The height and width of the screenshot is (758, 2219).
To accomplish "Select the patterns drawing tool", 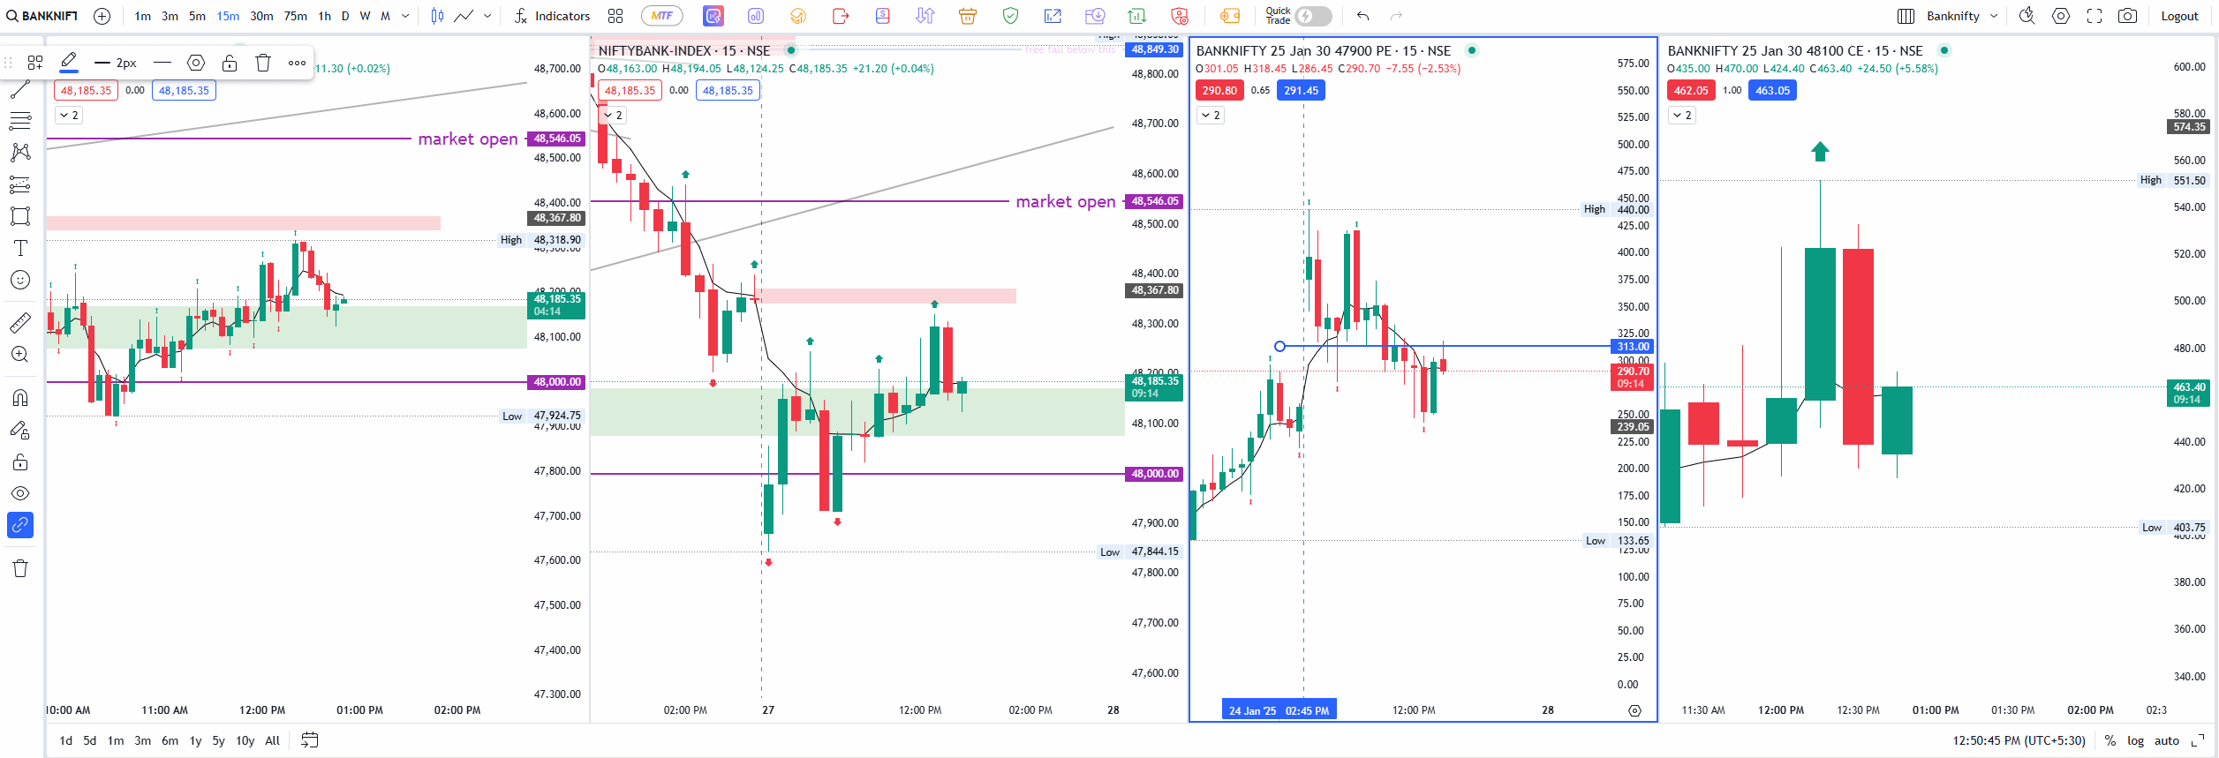I will click(x=20, y=153).
